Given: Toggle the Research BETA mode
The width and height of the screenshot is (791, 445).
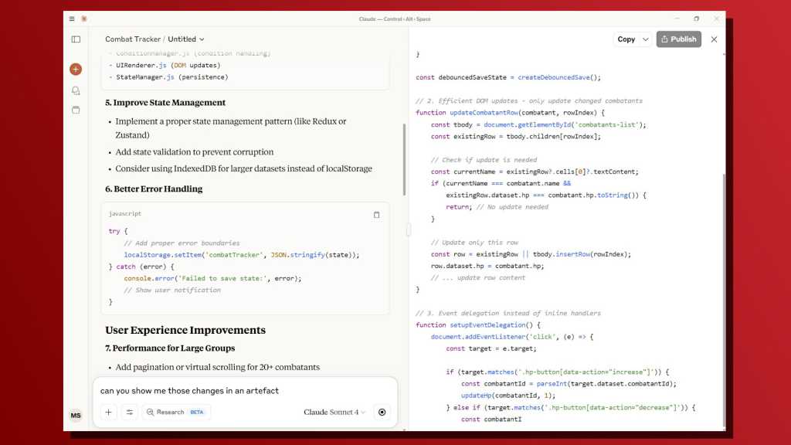Looking at the screenshot, I should (175, 413).
